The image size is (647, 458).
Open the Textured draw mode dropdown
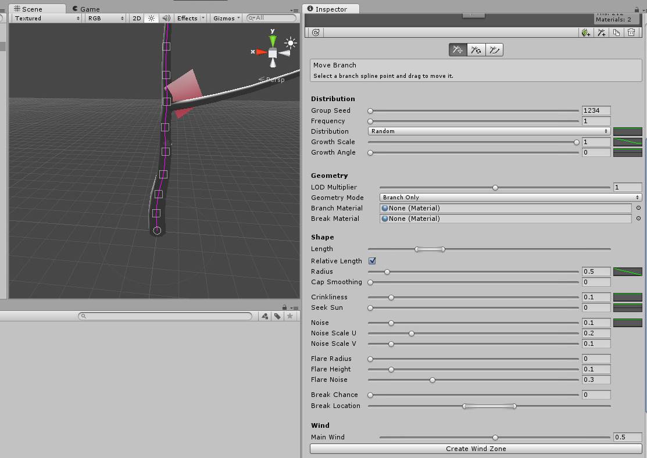[47, 18]
